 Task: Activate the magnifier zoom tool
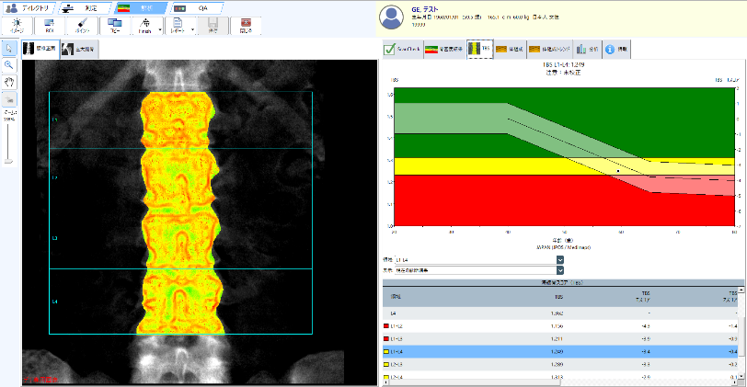click(x=9, y=65)
